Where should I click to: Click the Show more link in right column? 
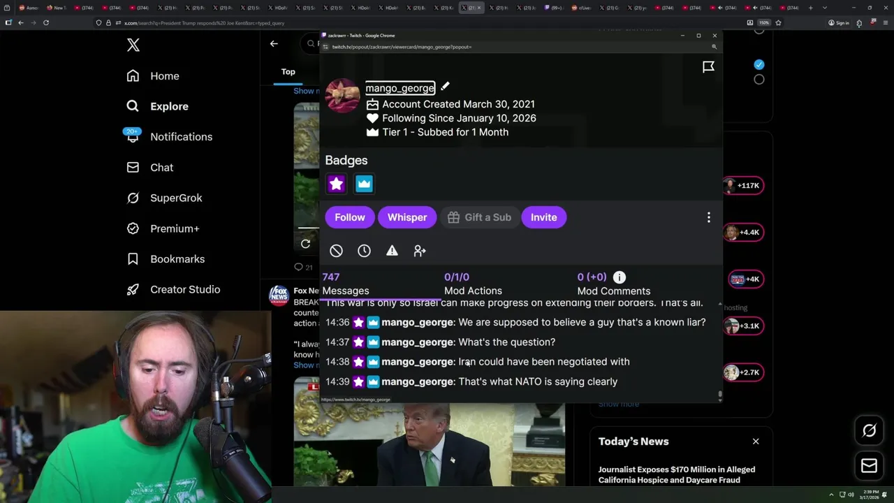pos(619,404)
